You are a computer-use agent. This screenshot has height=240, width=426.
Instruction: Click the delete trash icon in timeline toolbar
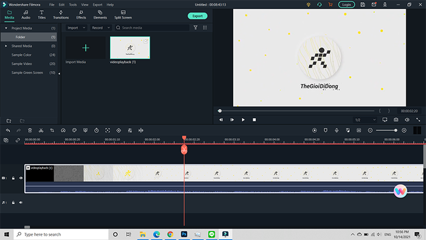click(x=30, y=130)
